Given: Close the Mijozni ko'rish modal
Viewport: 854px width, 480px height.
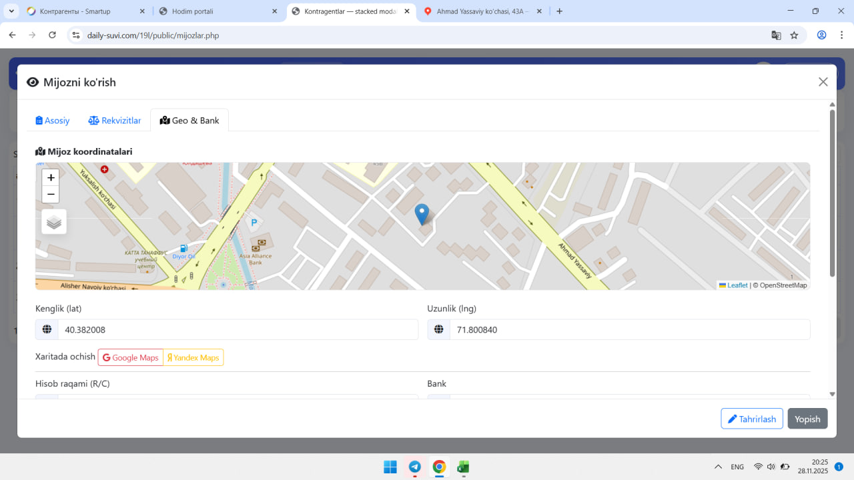Looking at the screenshot, I should tap(823, 82).
